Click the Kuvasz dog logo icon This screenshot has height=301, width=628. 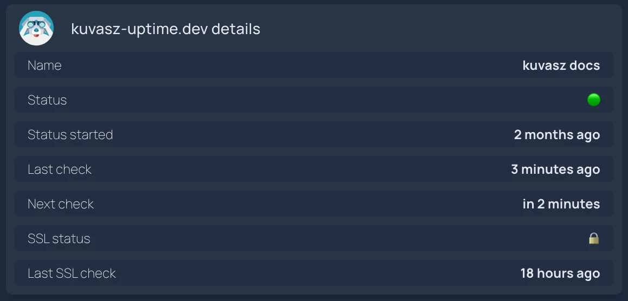coord(36,28)
